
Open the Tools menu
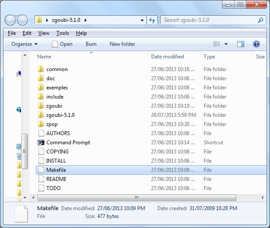click(x=62, y=33)
